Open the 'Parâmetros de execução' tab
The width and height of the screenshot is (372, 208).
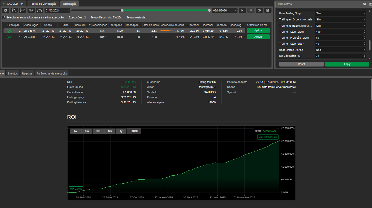52,73
